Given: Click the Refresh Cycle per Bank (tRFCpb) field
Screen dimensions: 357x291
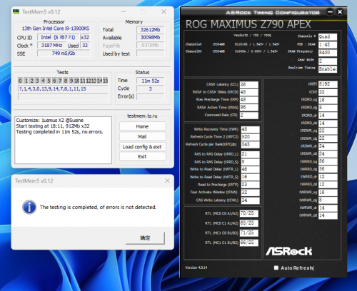Looking at the screenshot, I should coord(250,145).
